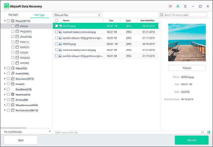The height and width of the screenshot is (147, 213).
Task: Click the Webfiles globe icon
Action: 13,95
